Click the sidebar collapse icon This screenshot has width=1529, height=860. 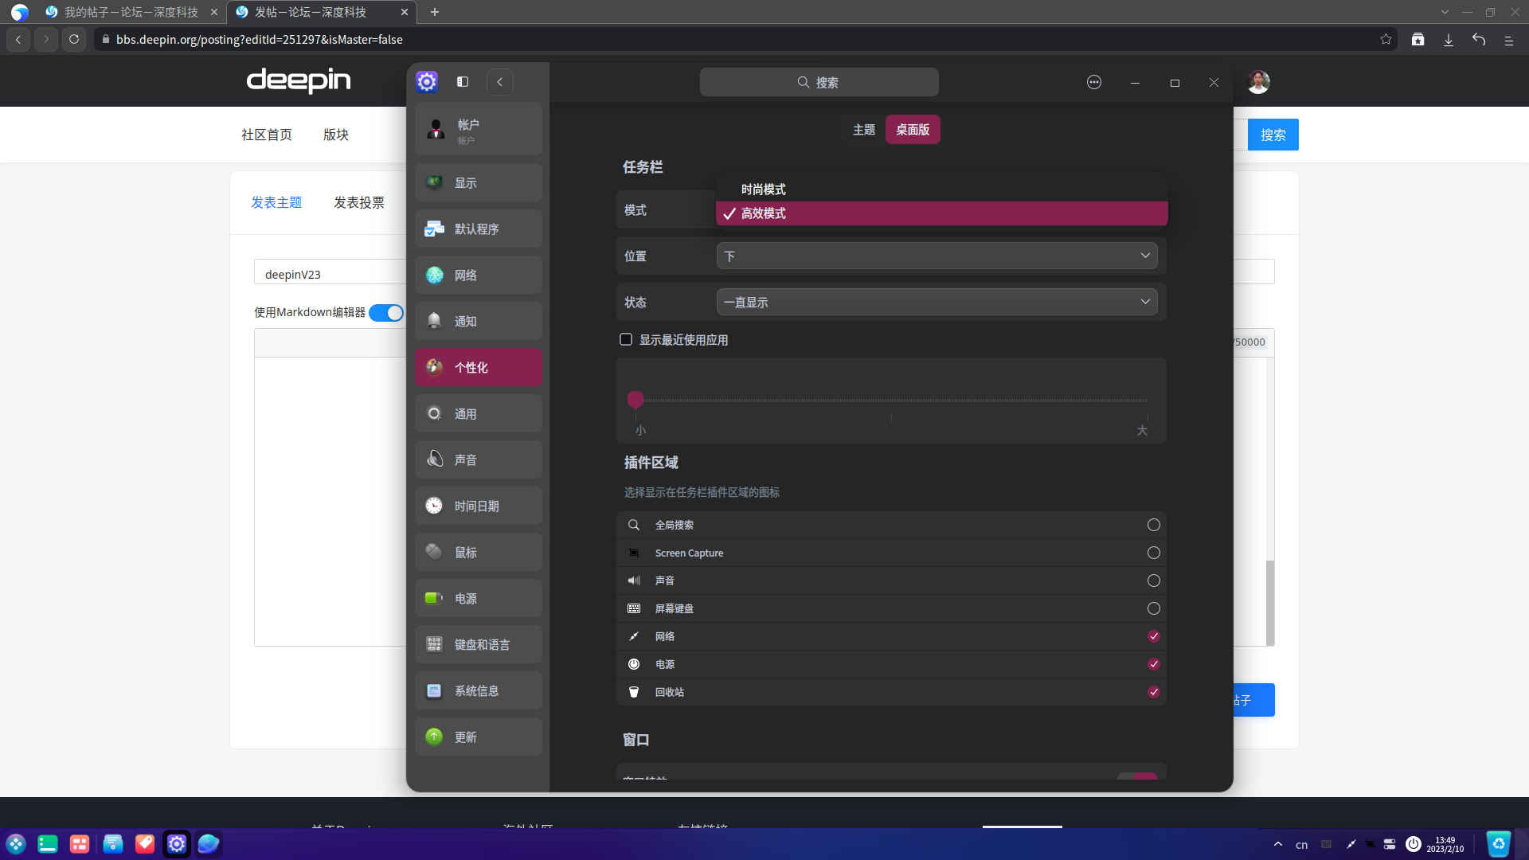[463, 82]
